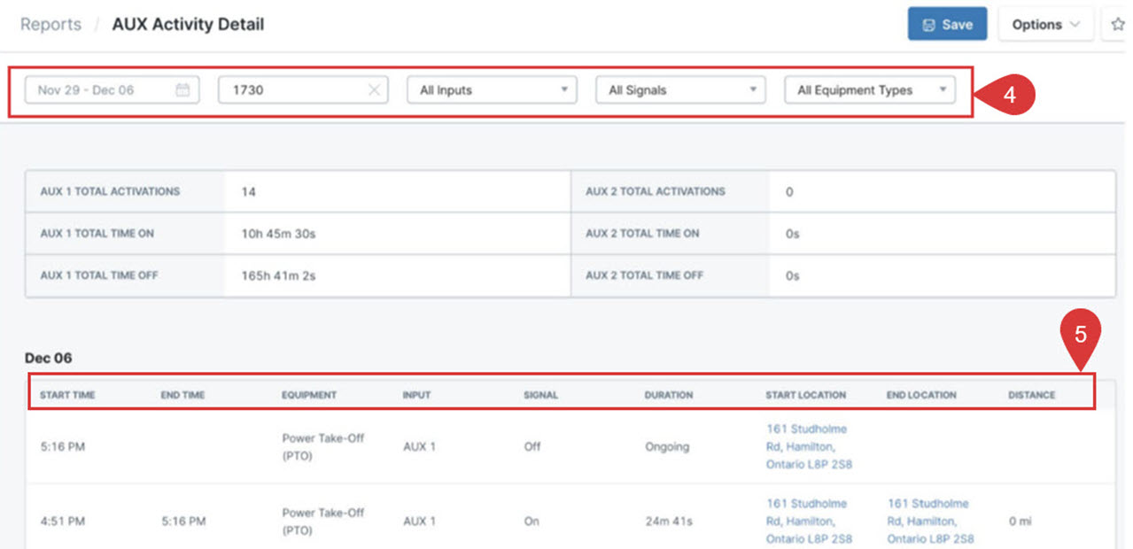Sort by Equipment column header

309,395
